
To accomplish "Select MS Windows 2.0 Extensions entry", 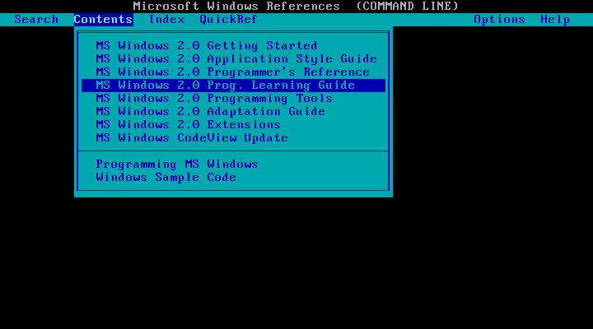I will coord(233,125).
